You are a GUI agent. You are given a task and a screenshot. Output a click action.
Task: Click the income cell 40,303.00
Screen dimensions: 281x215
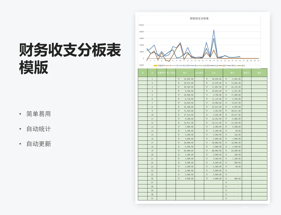185,87
